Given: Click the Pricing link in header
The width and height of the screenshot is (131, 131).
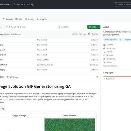Looking at the screenshot, I should 30,4.
